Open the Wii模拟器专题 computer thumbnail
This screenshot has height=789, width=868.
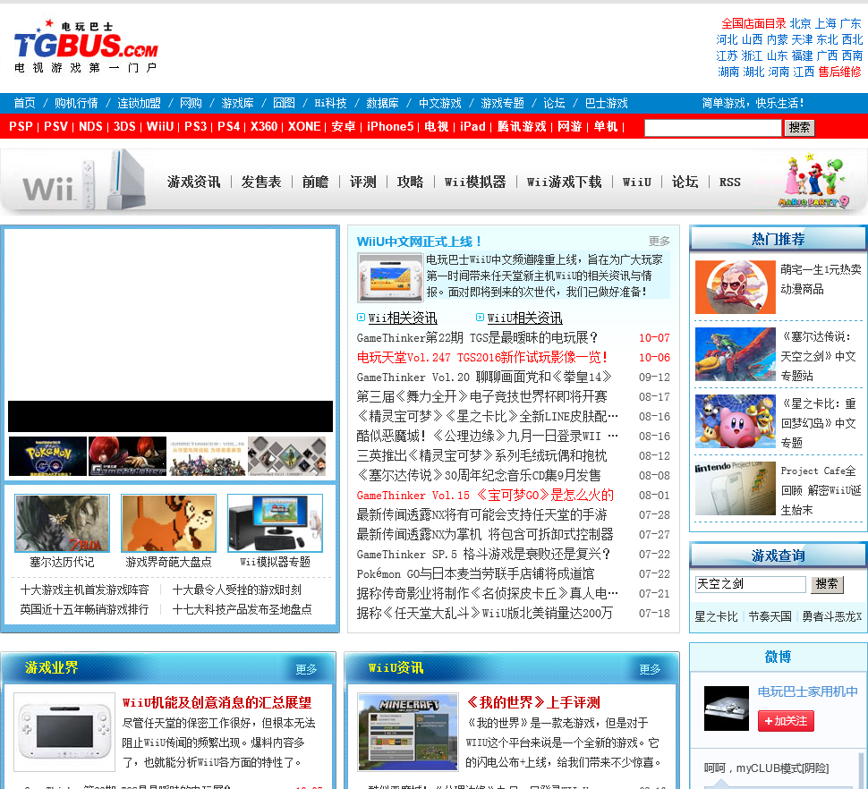[275, 523]
